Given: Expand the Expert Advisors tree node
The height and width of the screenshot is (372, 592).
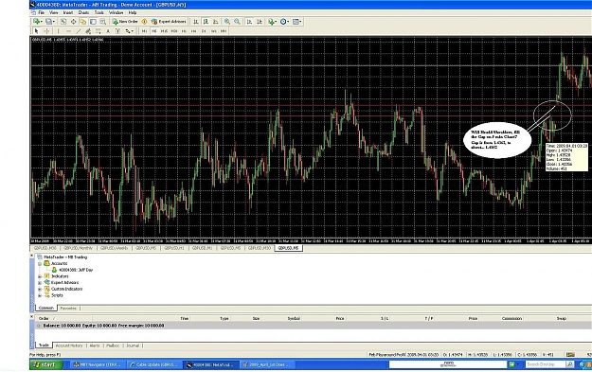Looking at the screenshot, I should pyautogui.click(x=40, y=283).
